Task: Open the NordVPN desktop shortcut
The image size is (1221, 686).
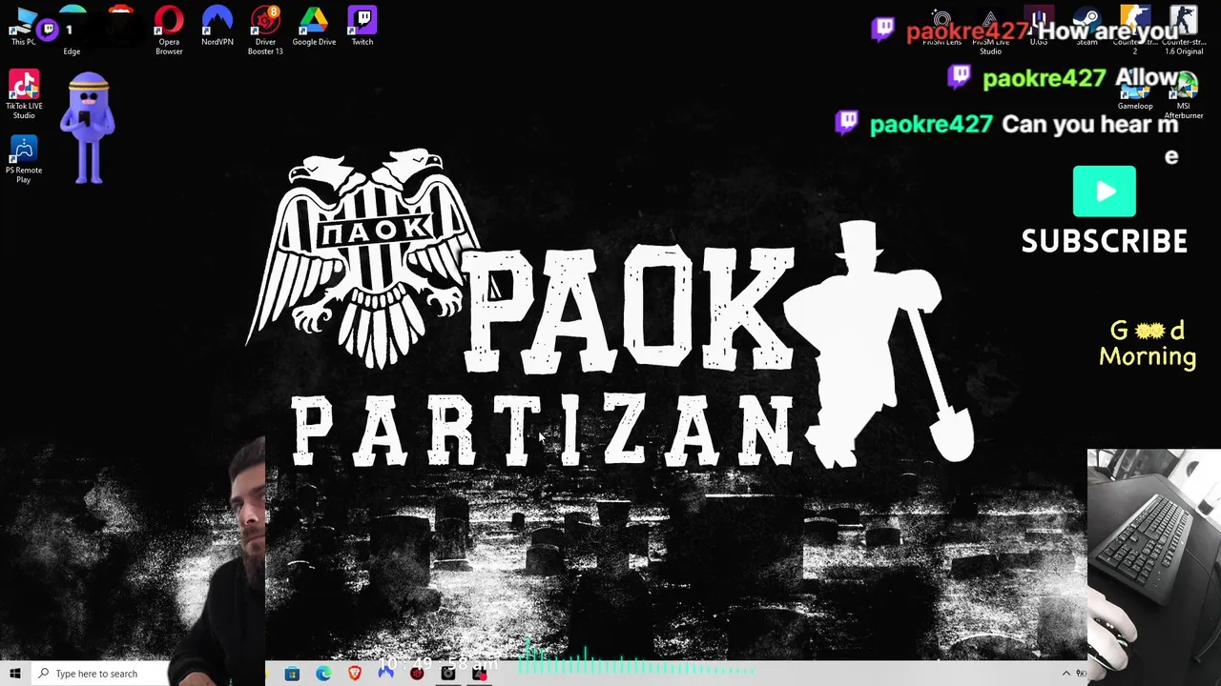Action: click(x=217, y=26)
